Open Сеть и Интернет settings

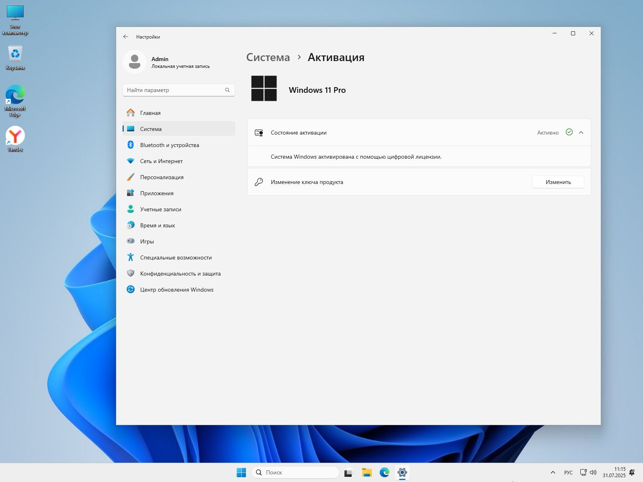(x=179, y=161)
